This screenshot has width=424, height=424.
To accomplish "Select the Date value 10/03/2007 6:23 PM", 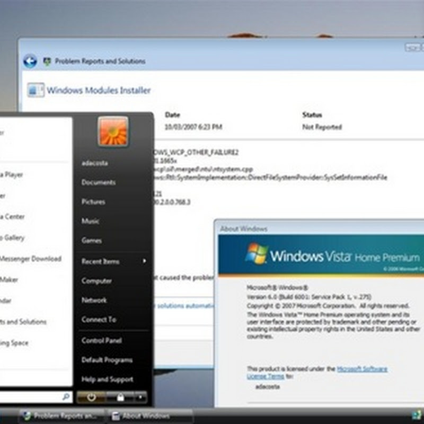I will click(x=193, y=127).
